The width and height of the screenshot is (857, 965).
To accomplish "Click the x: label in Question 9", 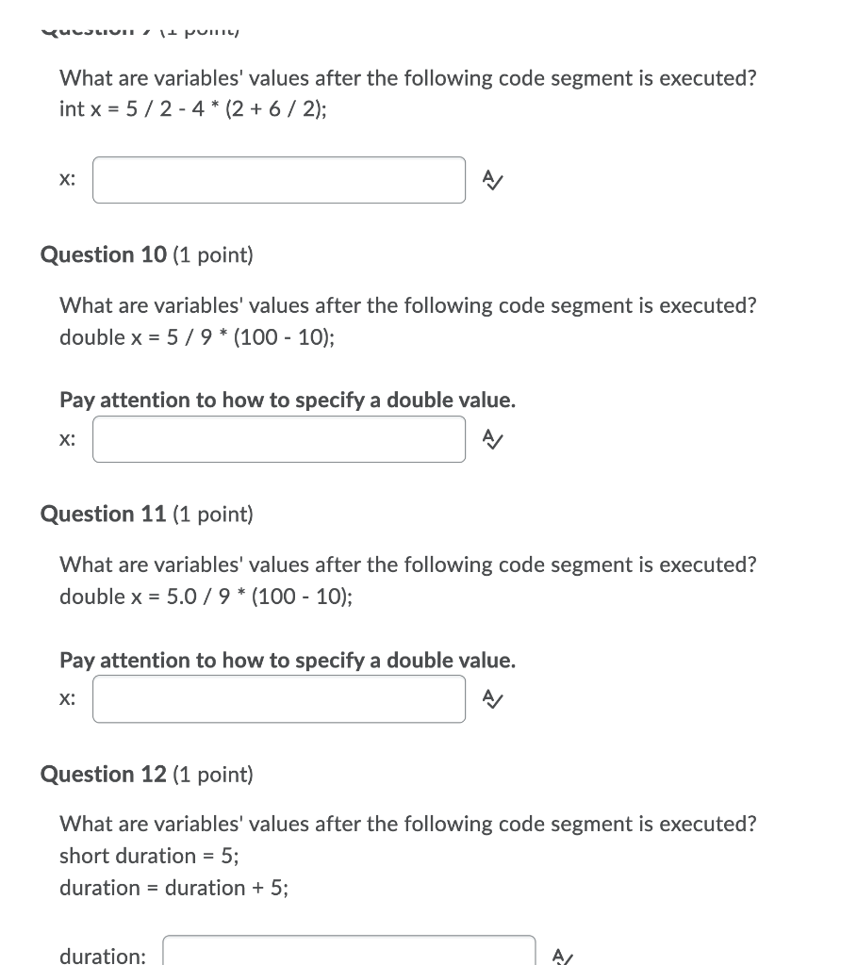I will 67,178.
